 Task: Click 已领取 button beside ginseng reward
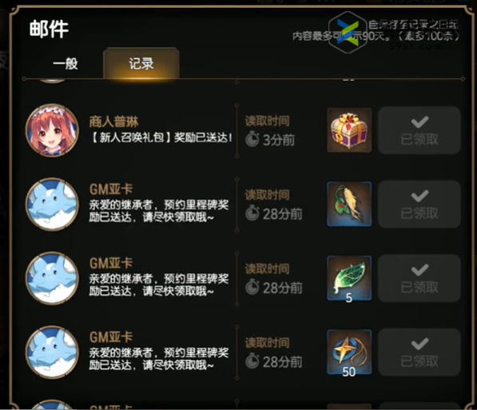point(419,205)
